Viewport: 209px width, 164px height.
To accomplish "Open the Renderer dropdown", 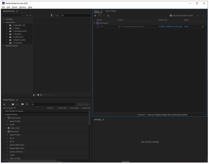I will pos(176,115).
